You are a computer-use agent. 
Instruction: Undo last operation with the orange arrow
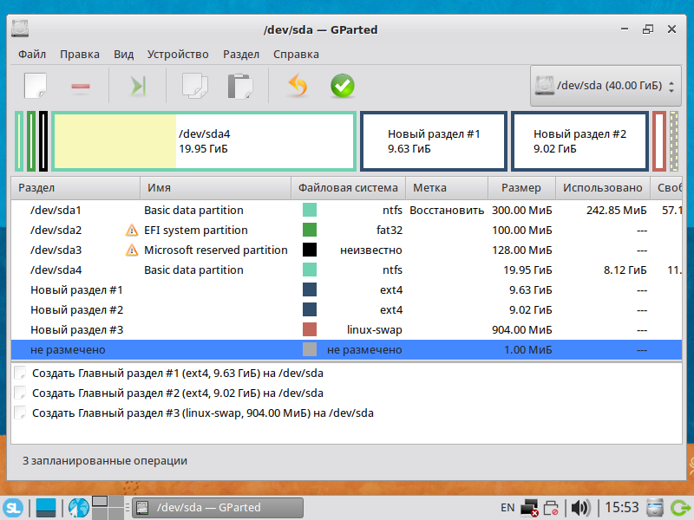click(x=298, y=85)
